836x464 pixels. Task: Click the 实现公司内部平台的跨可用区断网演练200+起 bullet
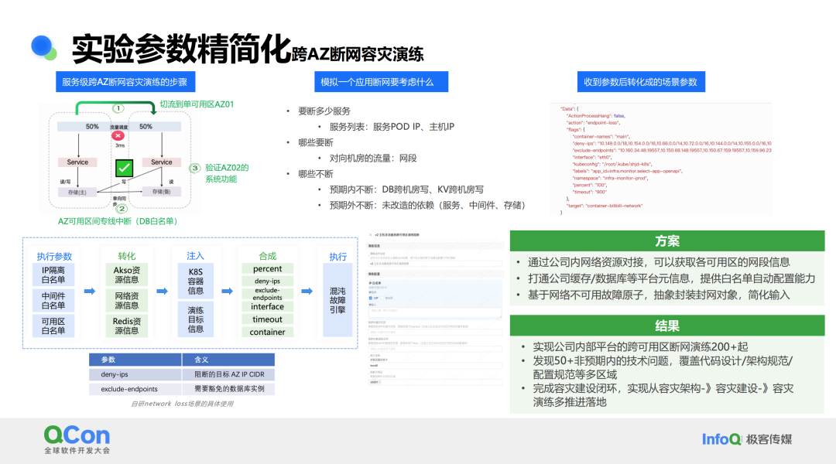640,346
